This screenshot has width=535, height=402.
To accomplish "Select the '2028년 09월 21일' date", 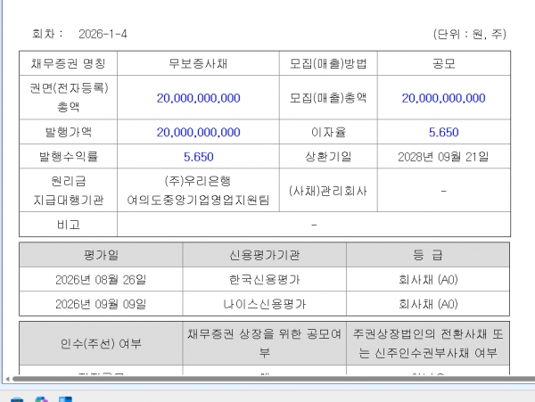I will point(443,157).
